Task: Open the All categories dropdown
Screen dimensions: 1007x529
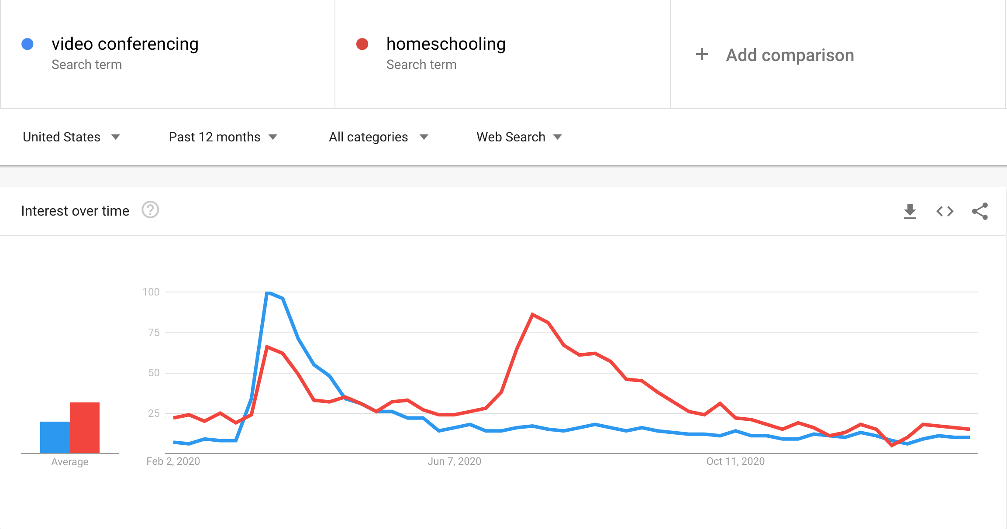Action: [378, 137]
